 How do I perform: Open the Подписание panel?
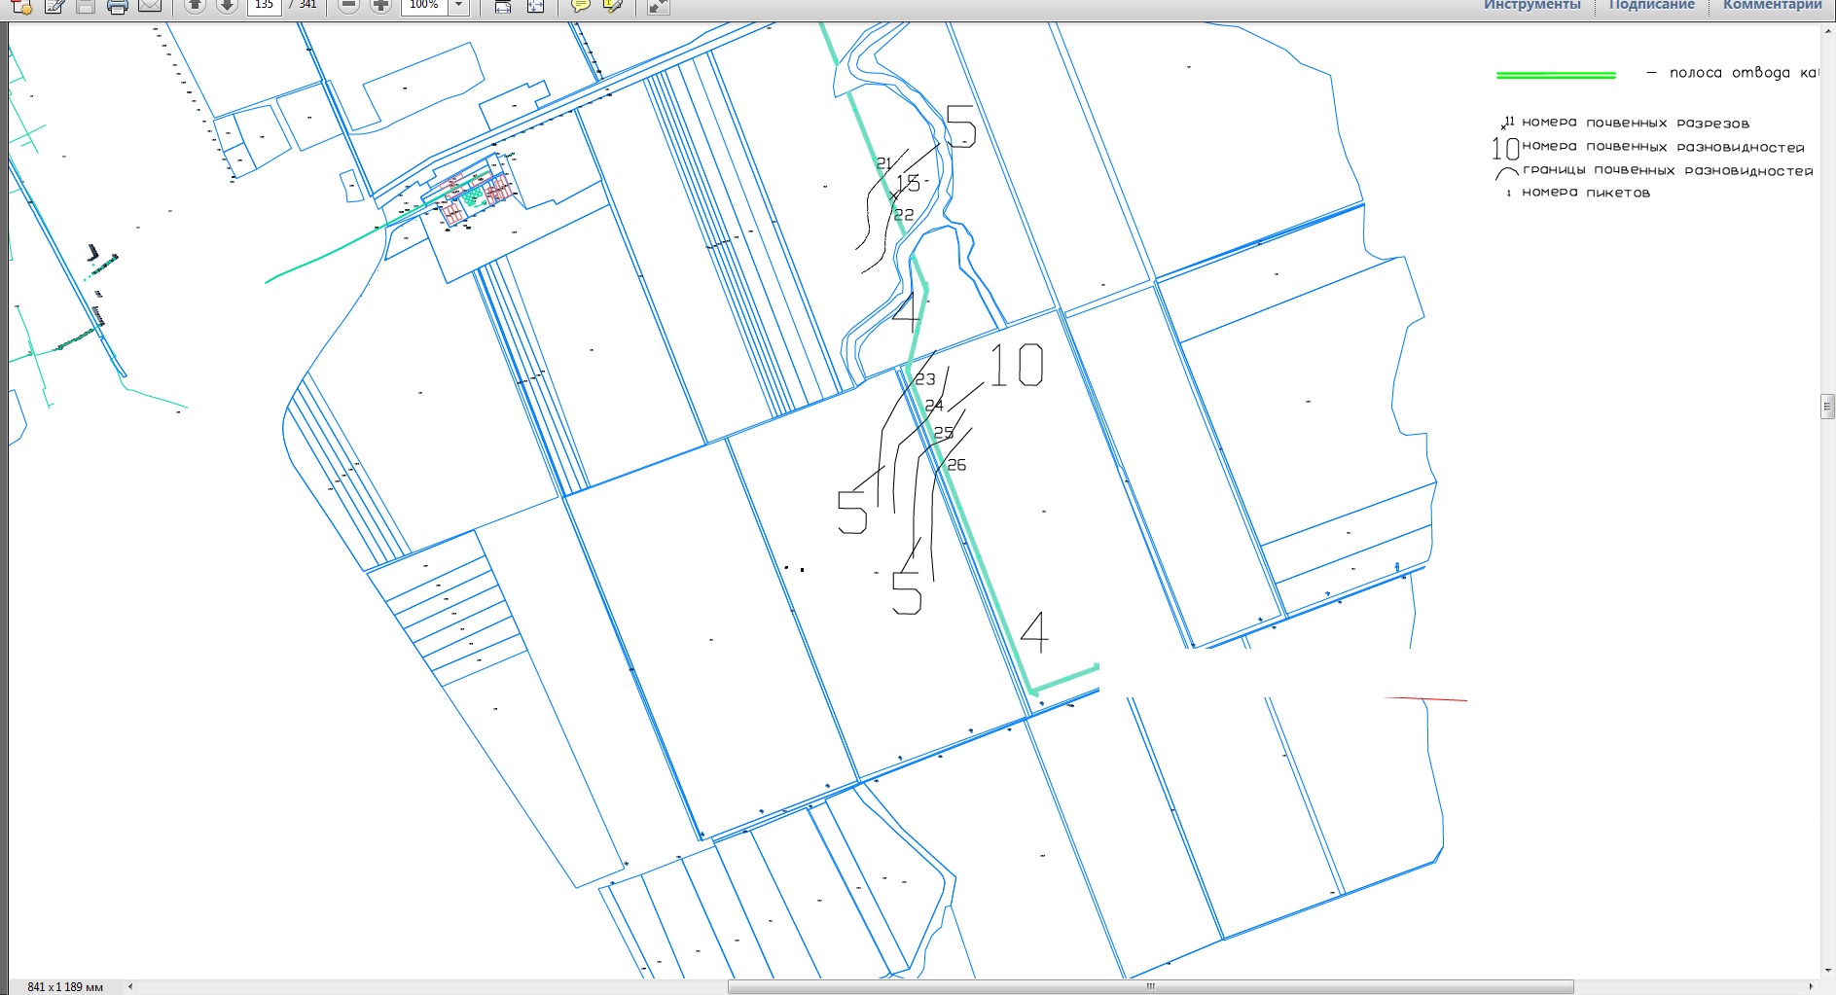[x=1651, y=5]
